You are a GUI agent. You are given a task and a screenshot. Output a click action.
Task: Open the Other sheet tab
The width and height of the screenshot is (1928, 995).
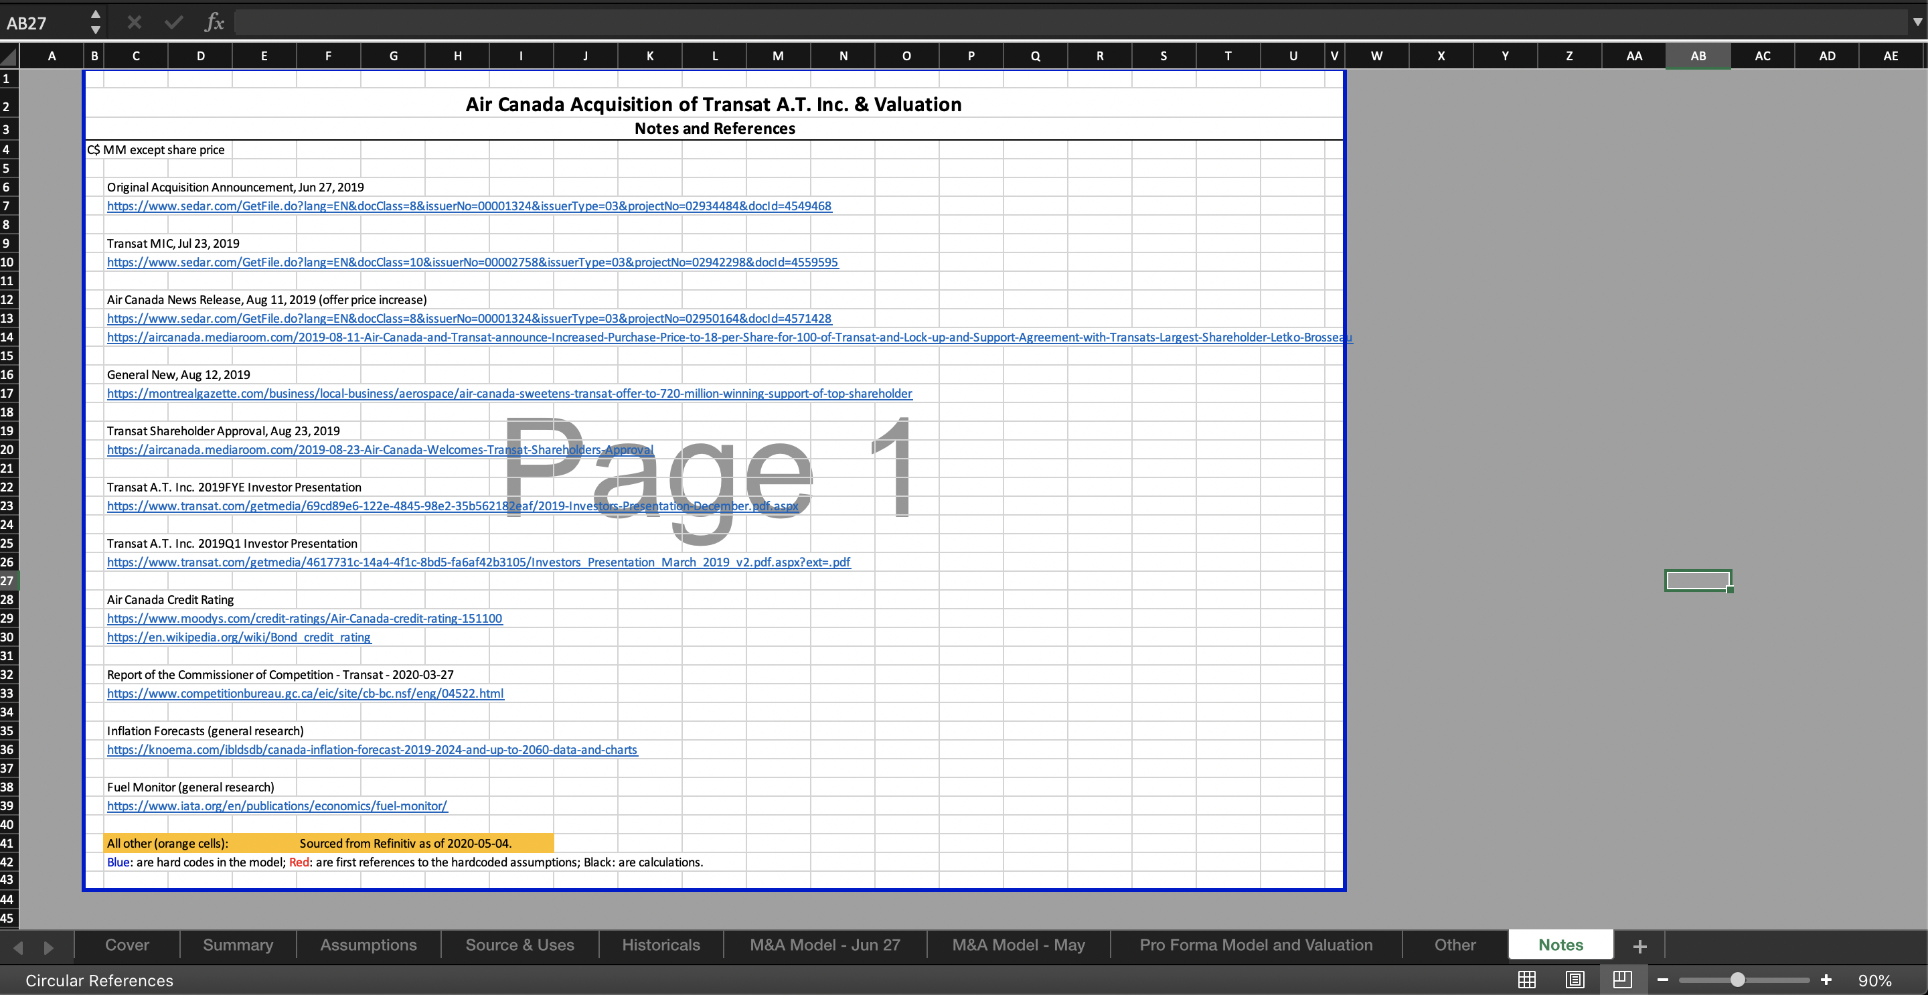click(1455, 945)
